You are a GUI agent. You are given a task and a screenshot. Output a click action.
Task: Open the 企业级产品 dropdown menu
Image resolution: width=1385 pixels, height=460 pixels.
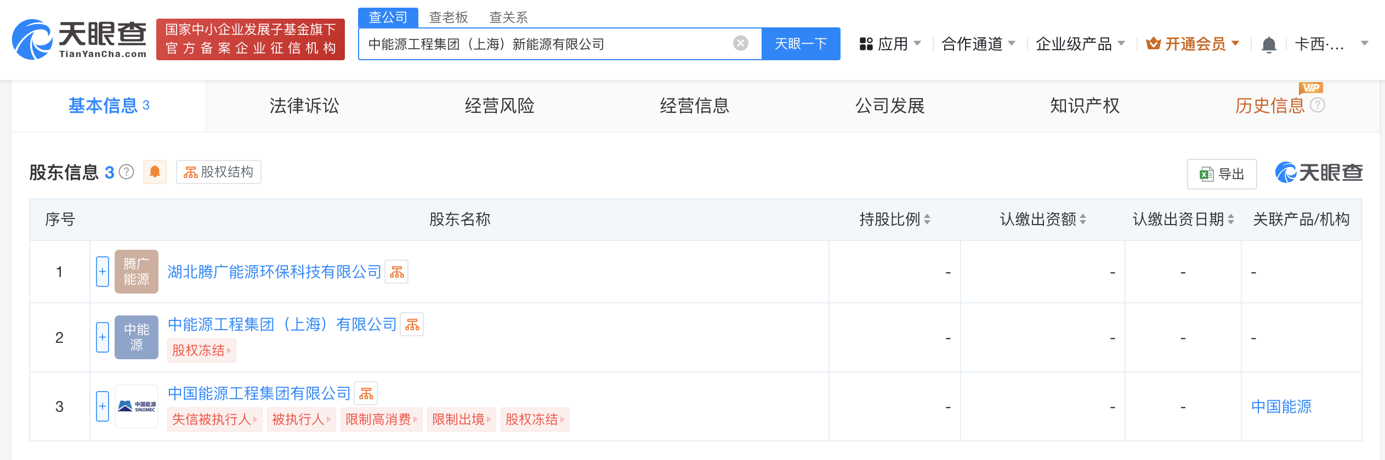point(1080,44)
